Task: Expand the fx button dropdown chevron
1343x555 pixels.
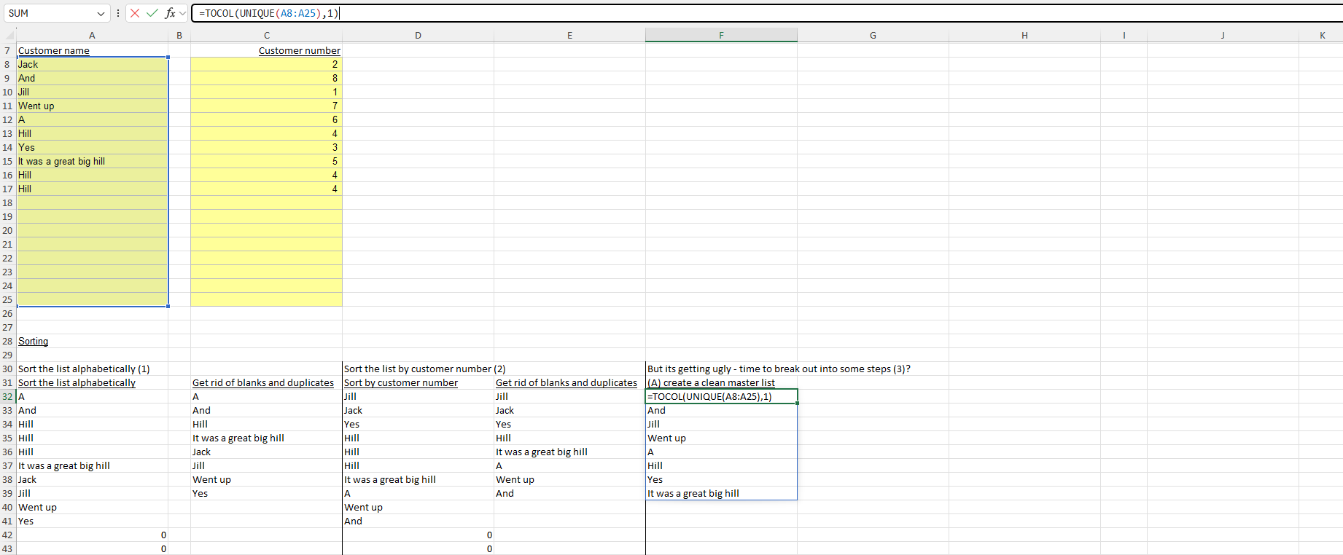Action: (x=182, y=13)
